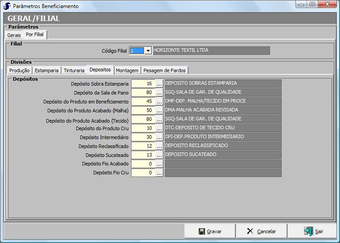This screenshot has width=340, height=243.
Task: Open the Produção tab
Action: [20, 70]
